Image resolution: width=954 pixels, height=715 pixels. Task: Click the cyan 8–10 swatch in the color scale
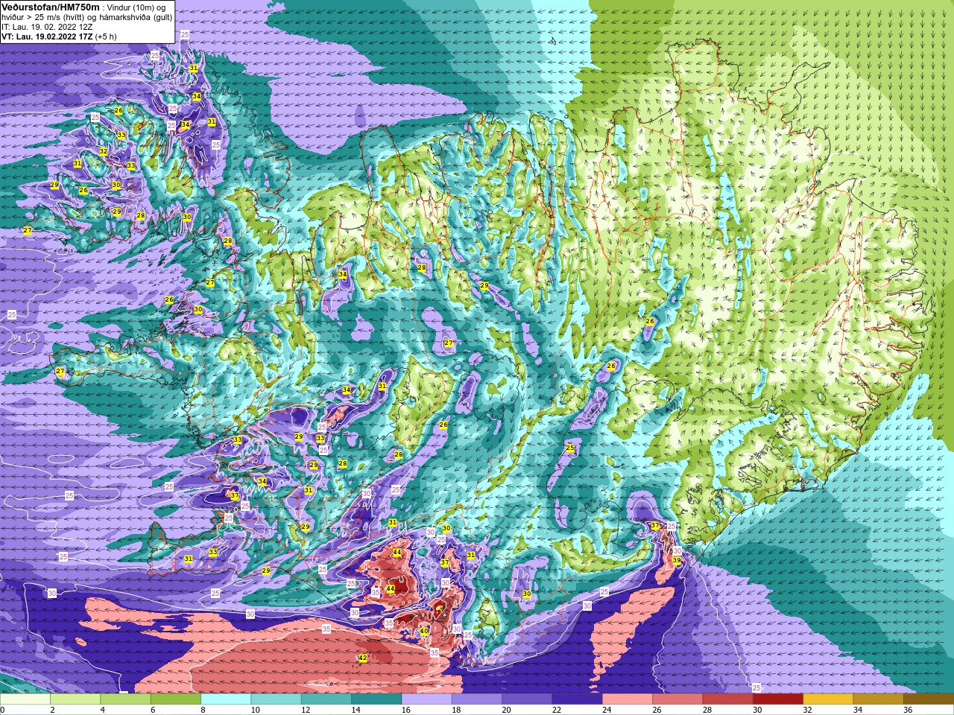pos(226,699)
